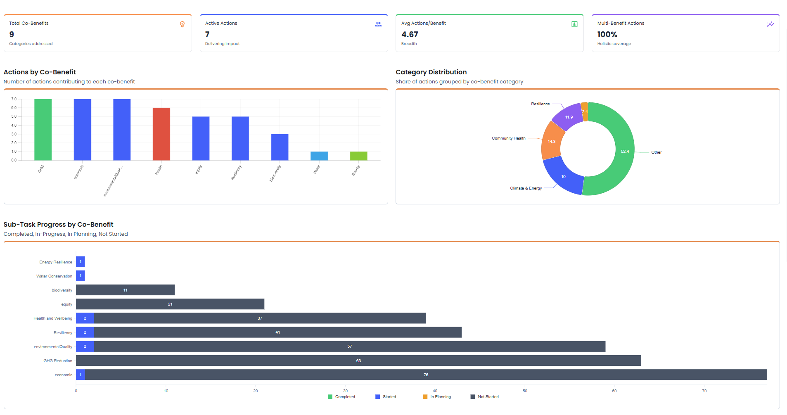This screenshot has height=415, width=787.
Task: Click the lightbulb icon on Total Co-Benefits card
Action: pos(182,24)
